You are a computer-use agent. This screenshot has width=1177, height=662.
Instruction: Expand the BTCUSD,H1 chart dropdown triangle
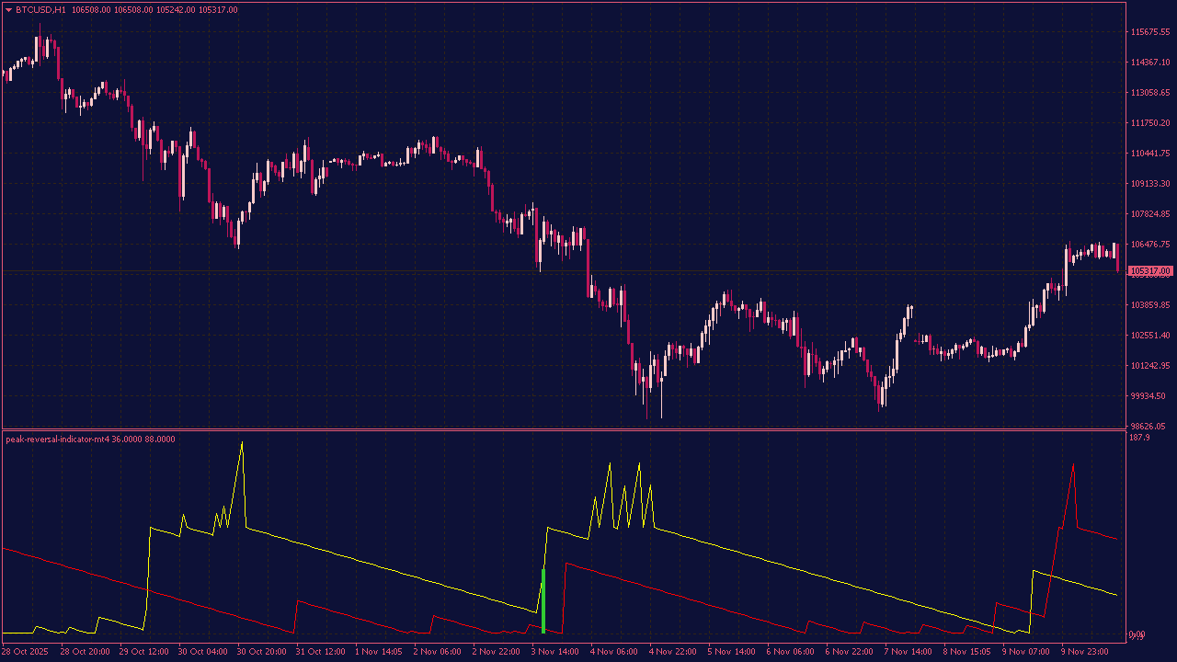(7, 8)
